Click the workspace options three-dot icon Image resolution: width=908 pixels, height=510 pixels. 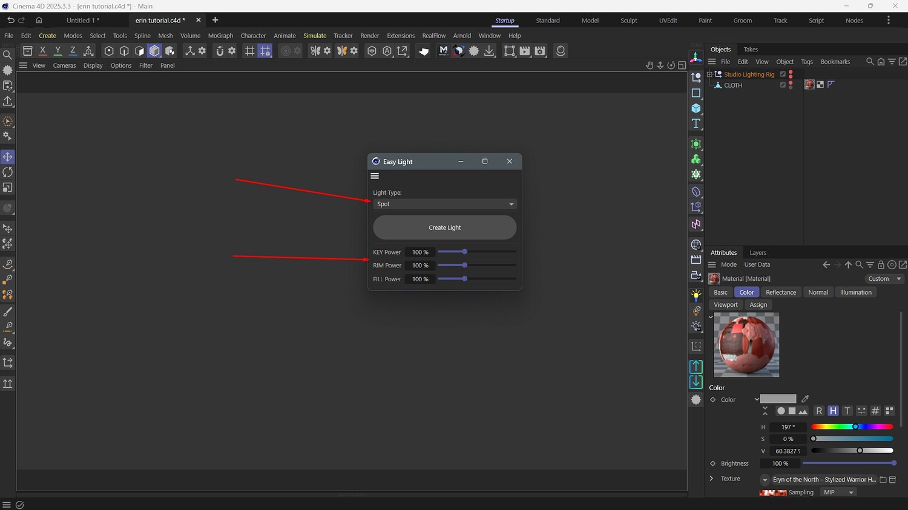coord(889,20)
